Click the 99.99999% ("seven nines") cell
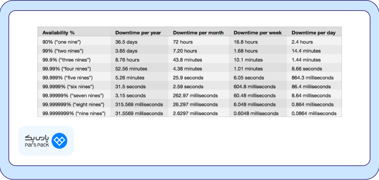The height and width of the screenshot is (180, 379). pyautogui.click(x=73, y=96)
